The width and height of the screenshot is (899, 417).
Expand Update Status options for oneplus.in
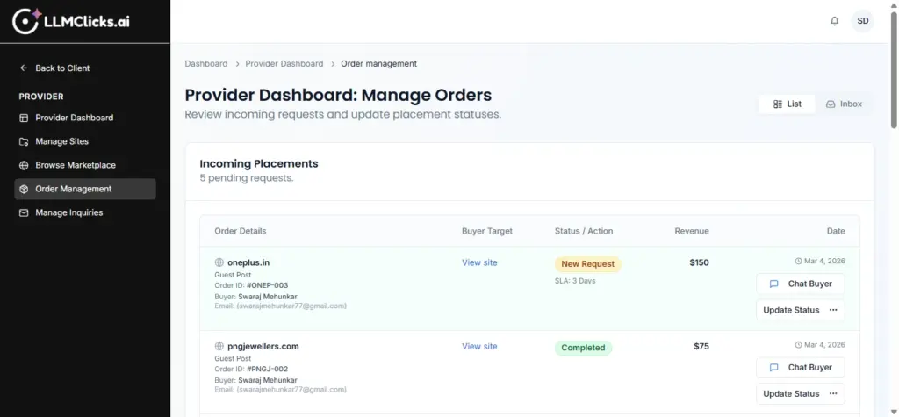[x=833, y=310]
